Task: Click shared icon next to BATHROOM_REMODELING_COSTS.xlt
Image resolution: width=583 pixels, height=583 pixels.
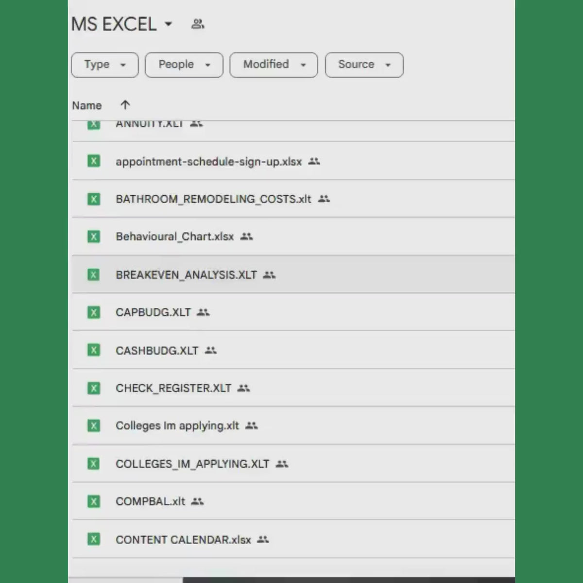Action: tap(324, 199)
